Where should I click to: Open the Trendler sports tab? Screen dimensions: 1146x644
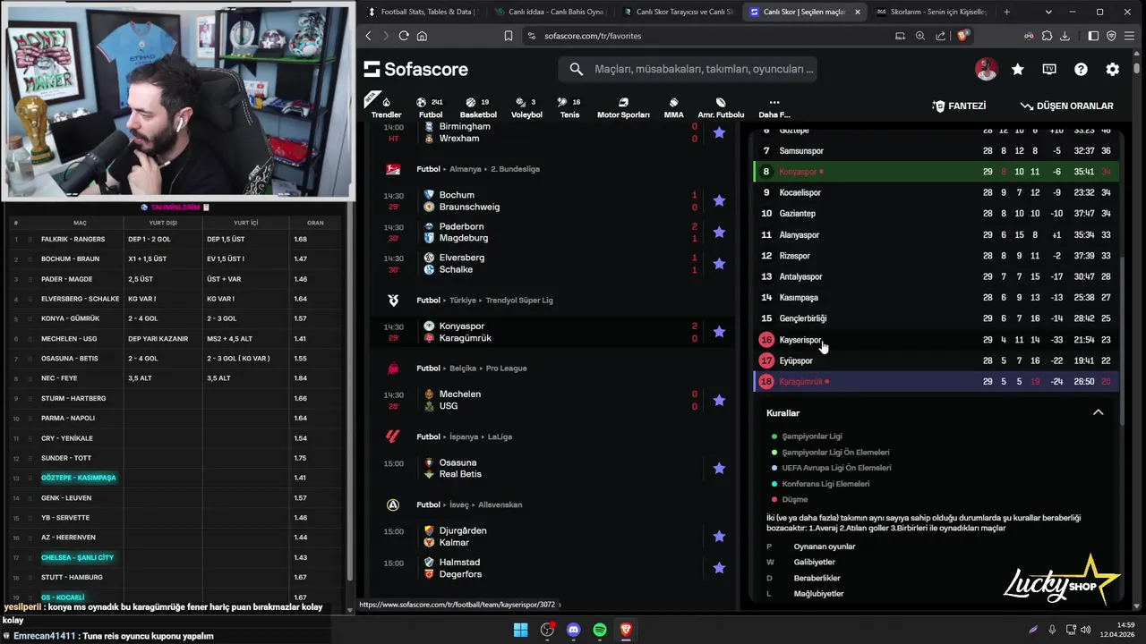(386, 107)
